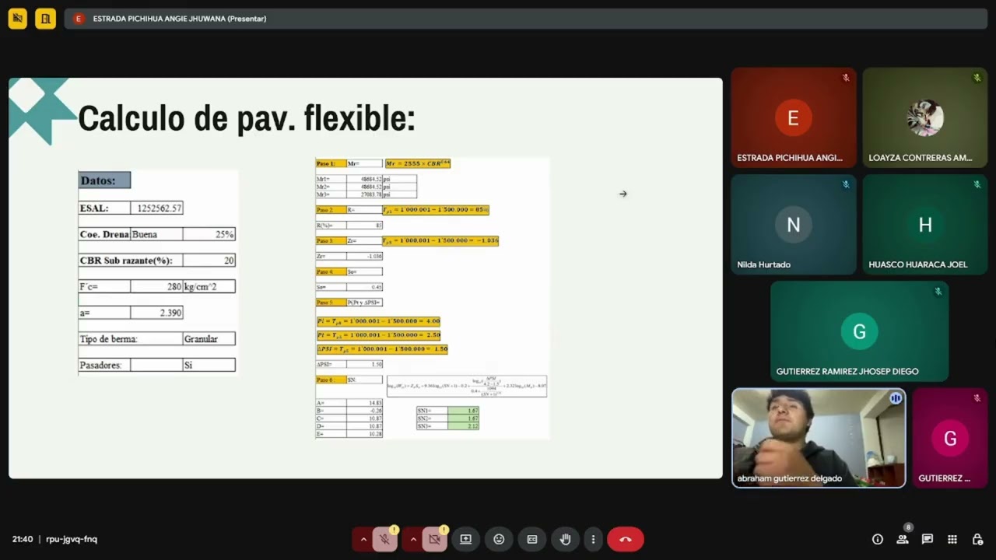Click blue speaking indicator on abraham's tile
The width and height of the screenshot is (996, 560).
896,398
